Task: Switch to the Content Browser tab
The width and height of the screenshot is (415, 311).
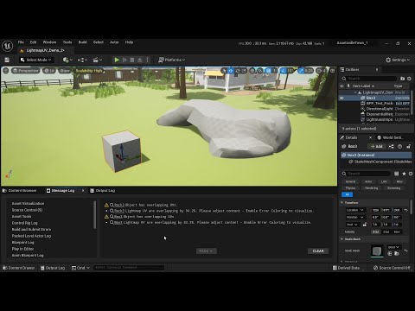Action: (x=20, y=191)
